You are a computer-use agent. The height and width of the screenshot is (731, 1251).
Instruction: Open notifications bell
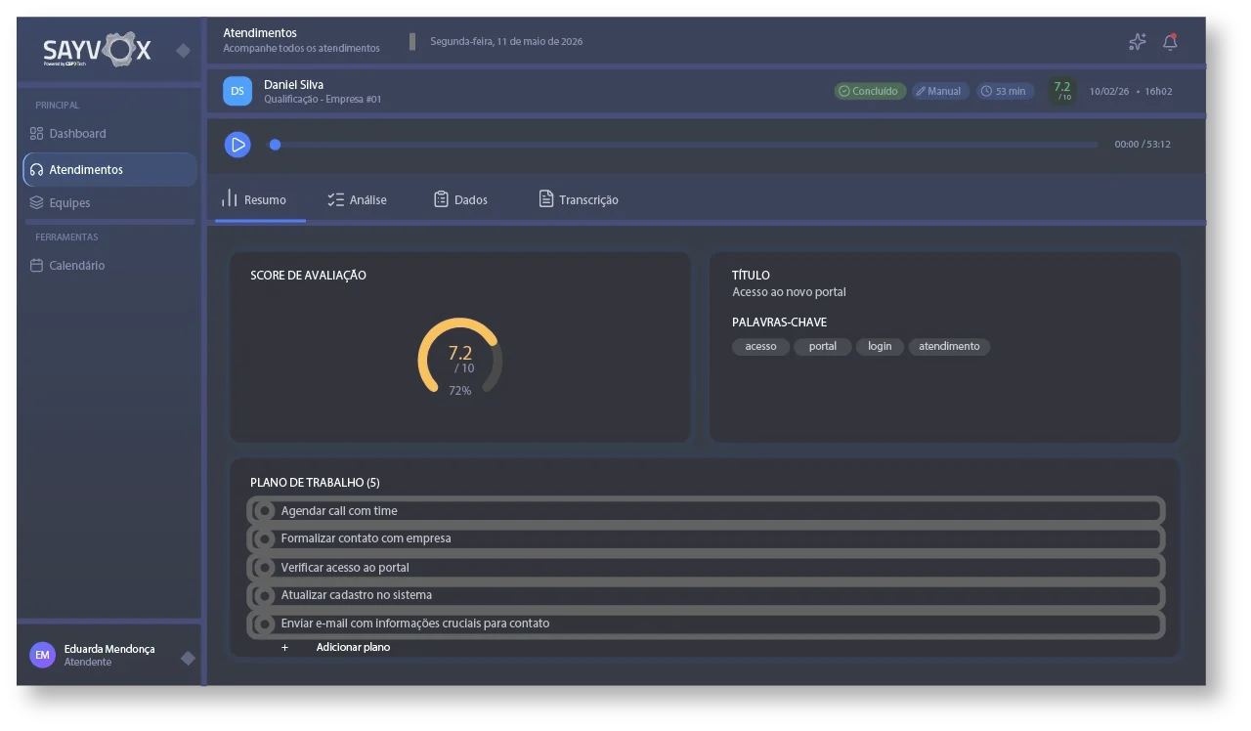coord(1170,42)
